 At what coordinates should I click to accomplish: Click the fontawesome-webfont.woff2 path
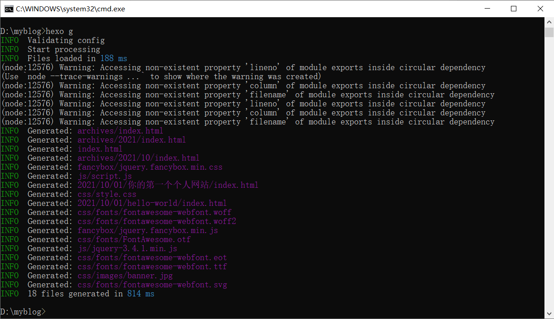click(157, 221)
